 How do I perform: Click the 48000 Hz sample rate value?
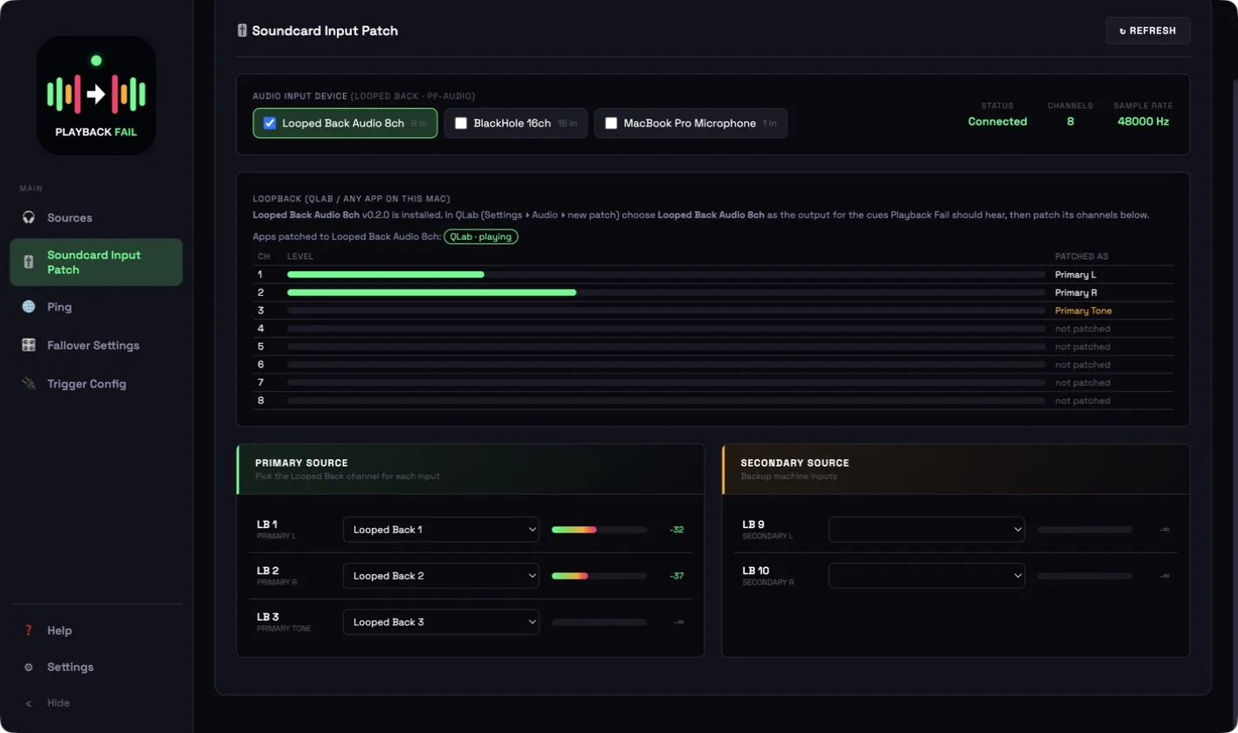point(1143,122)
